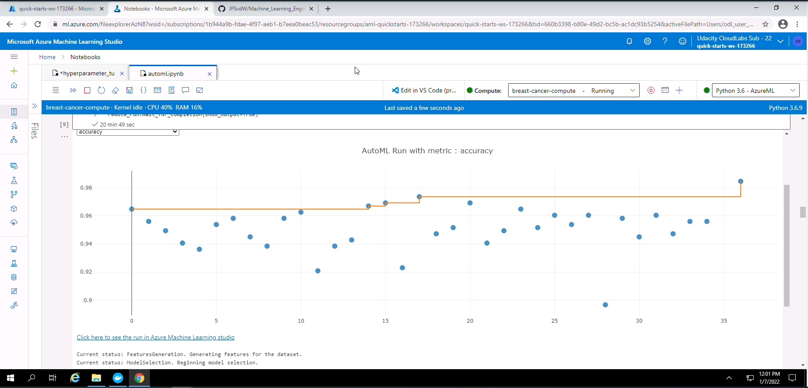The width and height of the screenshot is (808, 388).
Task: Open the terminal-style toolbar icon
Action: (x=157, y=90)
